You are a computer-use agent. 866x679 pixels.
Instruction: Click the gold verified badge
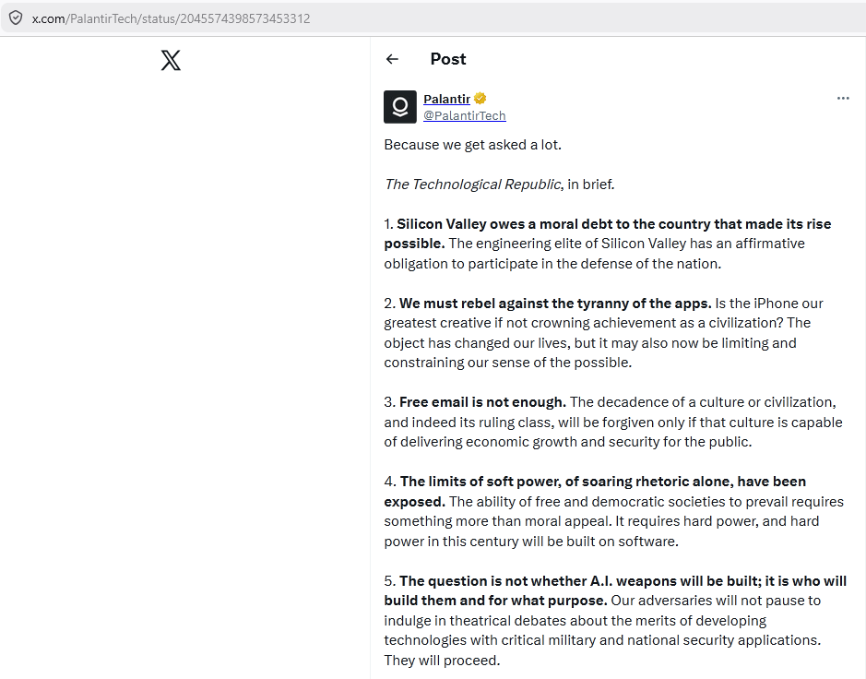480,99
